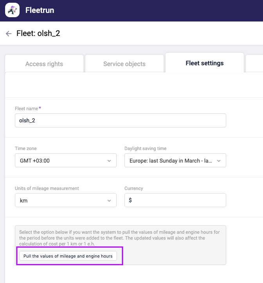The image size is (263, 283).
Task: Click the Fleet: olsh_2 page heading
Action: click(x=38, y=34)
